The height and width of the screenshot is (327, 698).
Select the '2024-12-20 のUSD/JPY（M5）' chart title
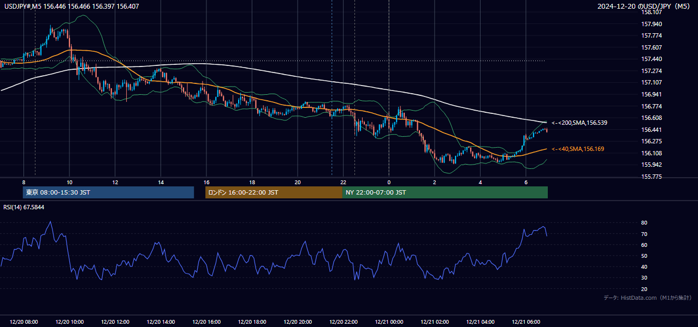(x=644, y=6)
